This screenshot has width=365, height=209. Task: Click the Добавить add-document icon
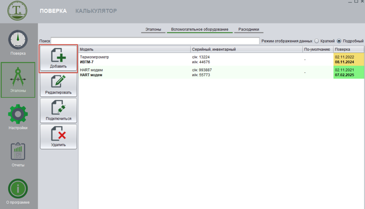(x=58, y=55)
